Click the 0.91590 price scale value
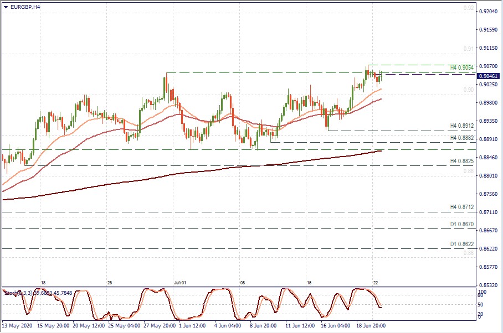The height and width of the screenshot is (333, 503). pos(489,30)
